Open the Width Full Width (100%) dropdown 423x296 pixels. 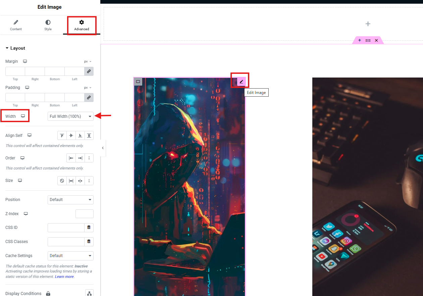pyautogui.click(x=70, y=116)
